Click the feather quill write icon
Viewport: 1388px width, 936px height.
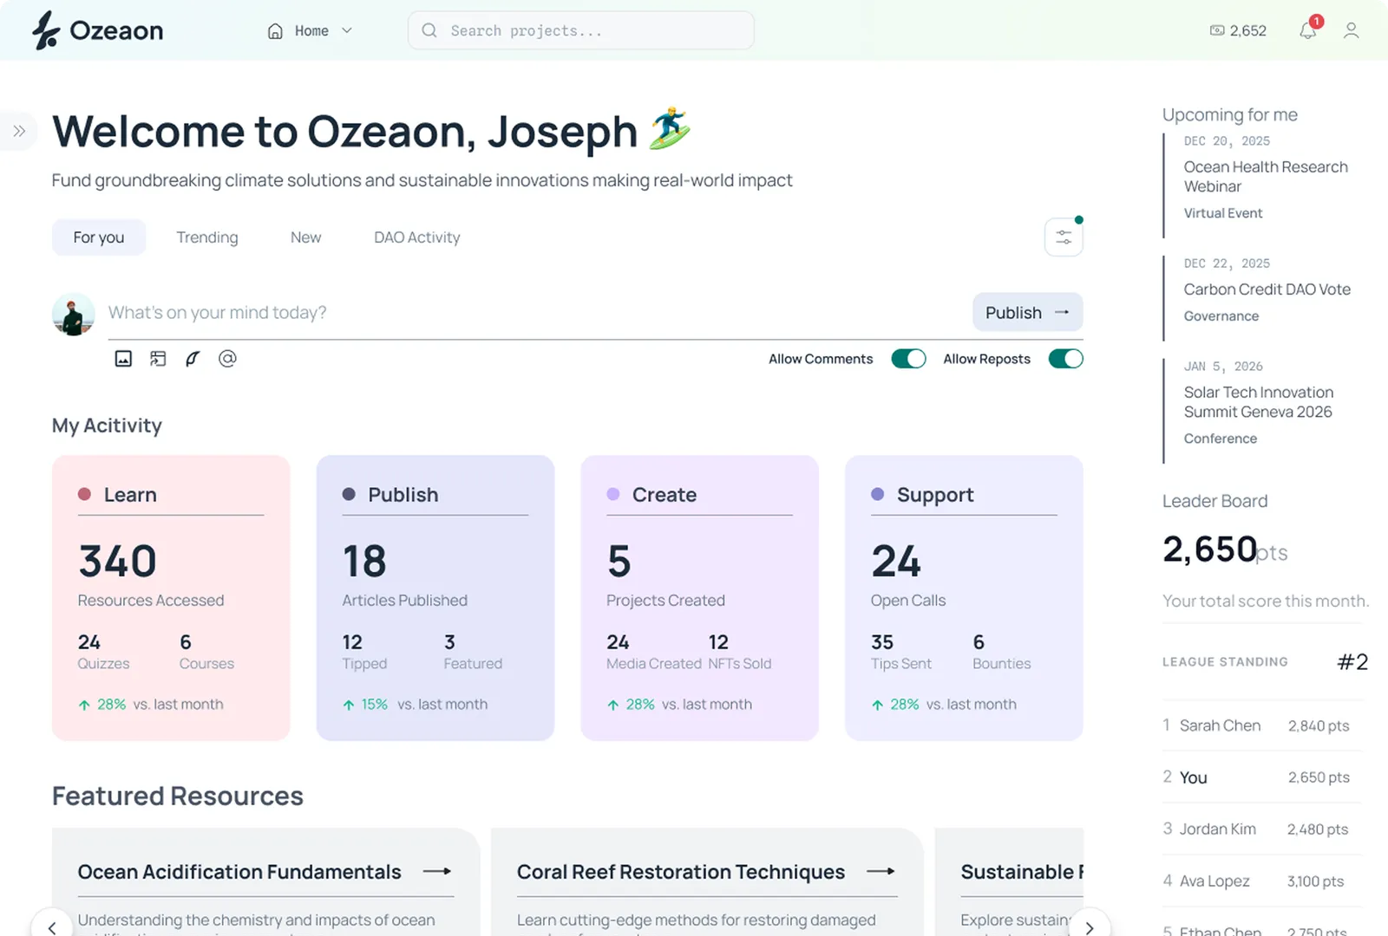(x=193, y=359)
